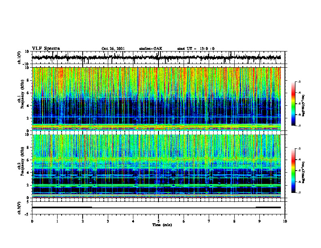Click the time axis tick label "4"
The image size is (321, 248).
pos(133,221)
